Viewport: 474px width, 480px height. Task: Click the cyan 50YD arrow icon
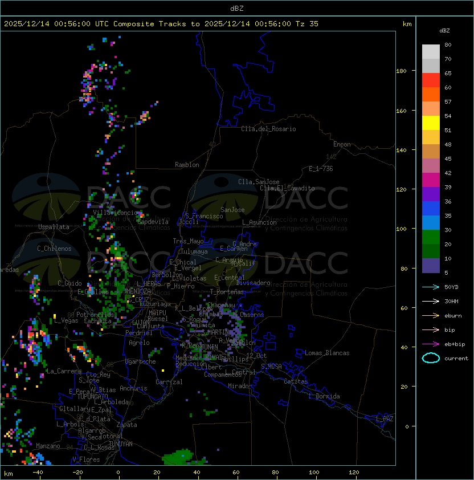click(431, 287)
